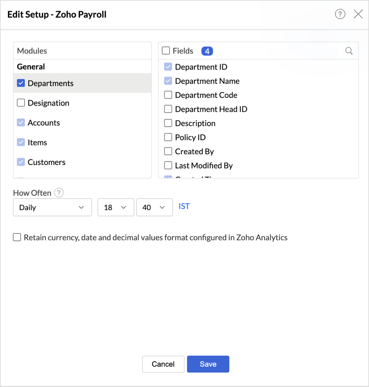Click the How Often help tooltip icon

coord(59,193)
